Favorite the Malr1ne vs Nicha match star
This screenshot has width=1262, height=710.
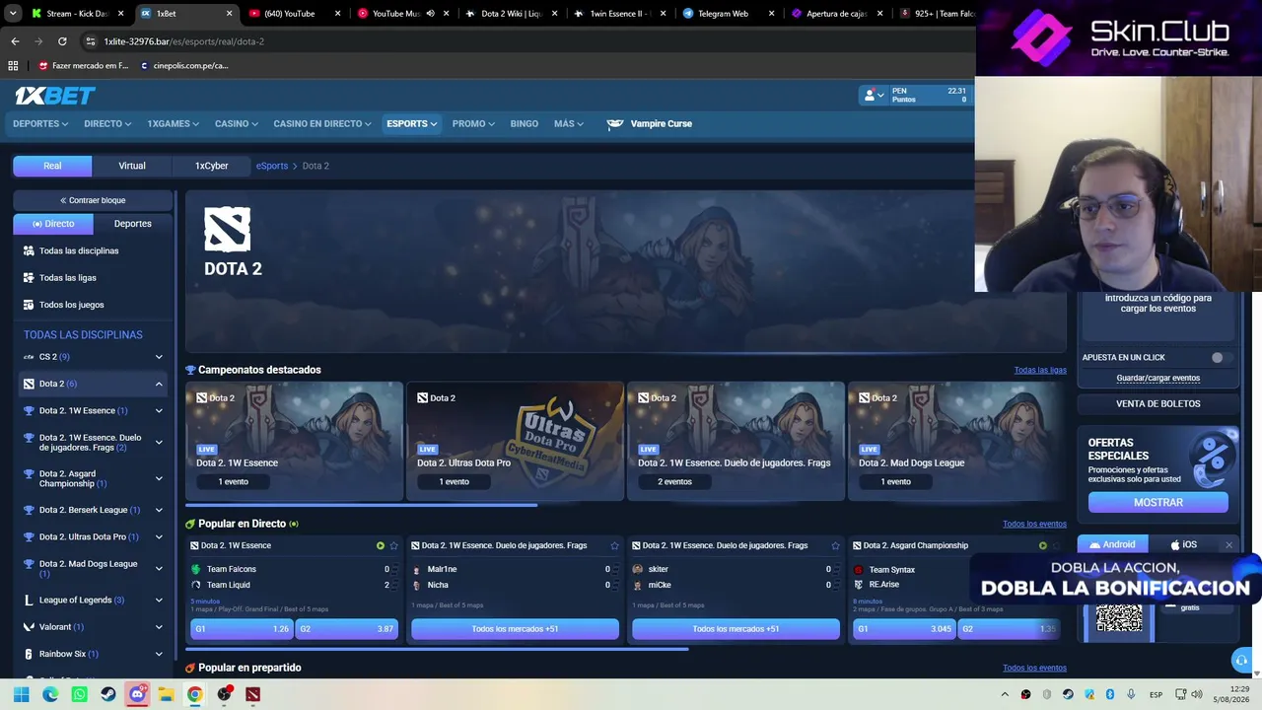pyautogui.click(x=614, y=545)
